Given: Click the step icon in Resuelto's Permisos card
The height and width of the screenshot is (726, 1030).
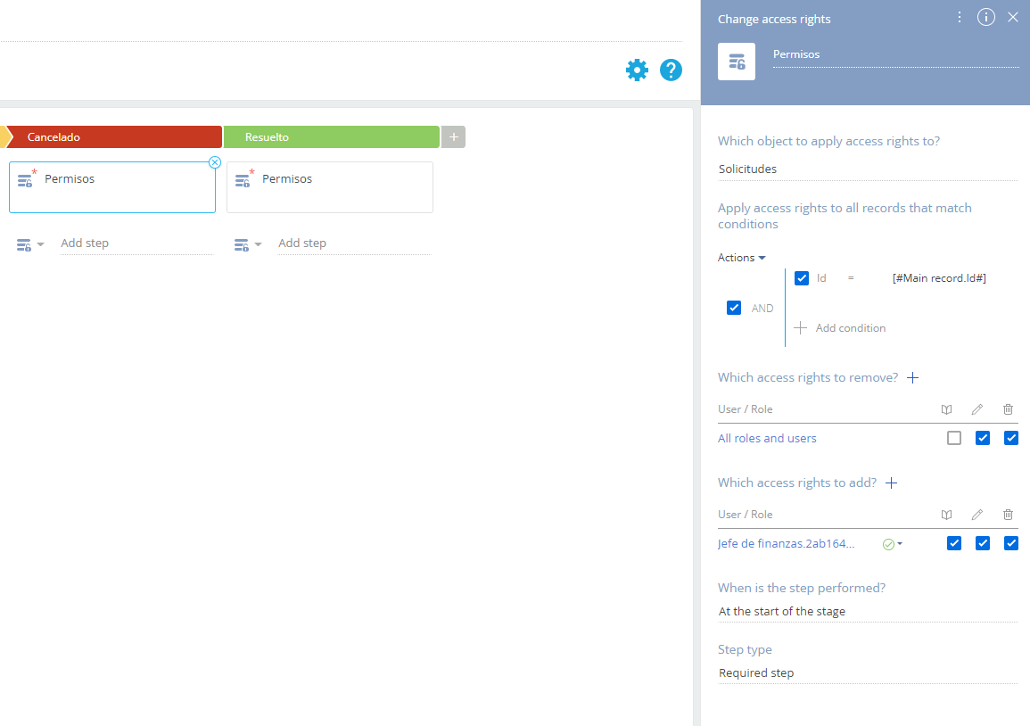Looking at the screenshot, I should [x=243, y=179].
